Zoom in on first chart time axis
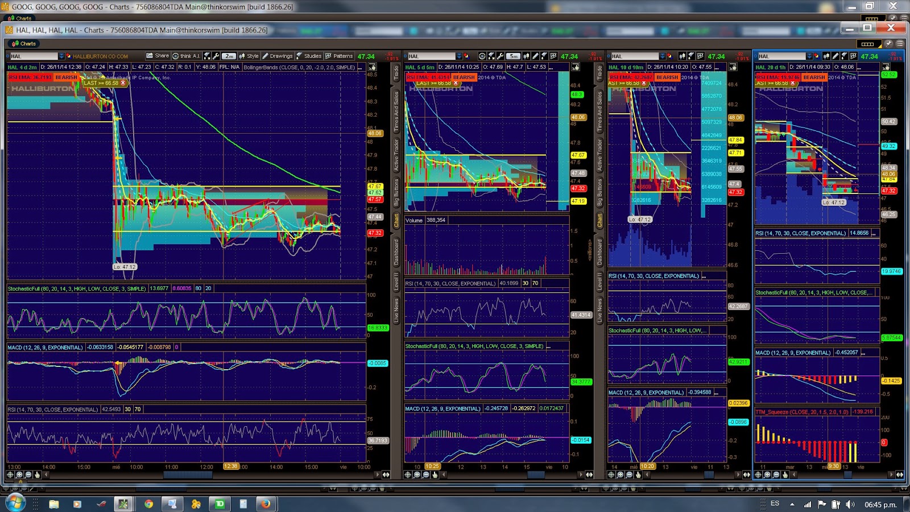 20,474
